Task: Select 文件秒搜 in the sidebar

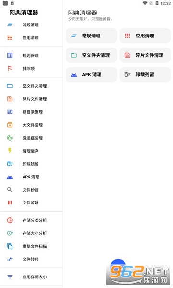Action: tap(31, 190)
